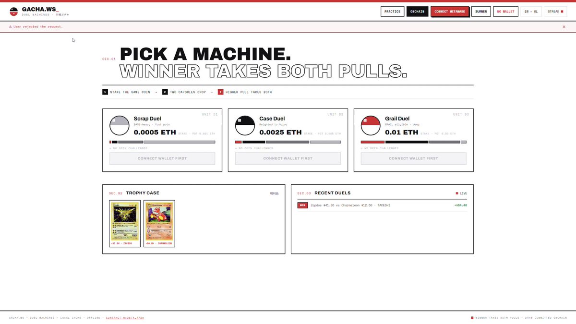Click the Scrap Duel rarity odds bar

click(x=162, y=142)
